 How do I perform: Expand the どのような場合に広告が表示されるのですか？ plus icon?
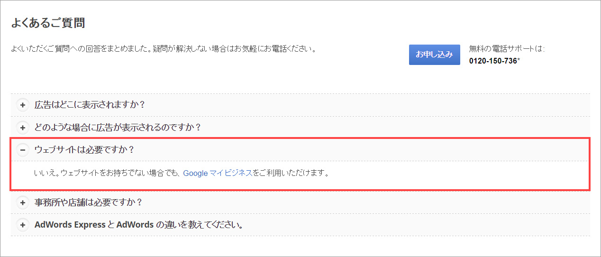click(x=23, y=128)
